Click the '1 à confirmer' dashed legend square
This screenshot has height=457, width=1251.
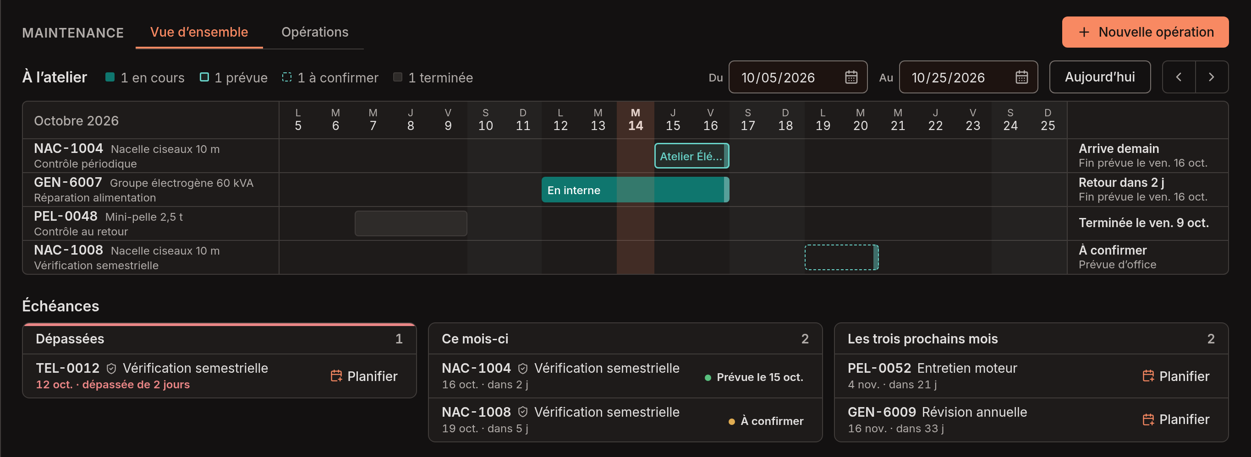click(x=286, y=77)
